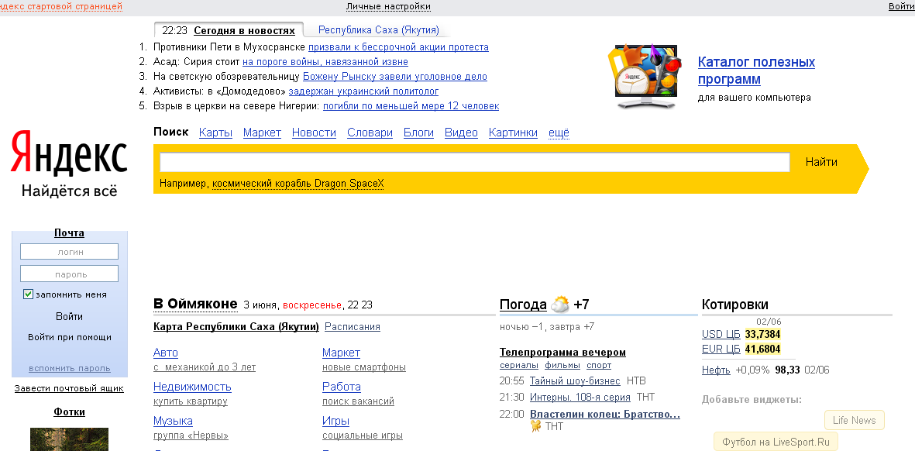Open 'Каталог полезных программ' link
The height and width of the screenshot is (451, 915).
pyautogui.click(x=756, y=71)
